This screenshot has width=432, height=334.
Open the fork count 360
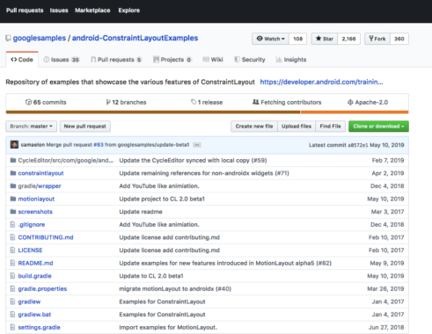pyautogui.click(x=399, y=39)
